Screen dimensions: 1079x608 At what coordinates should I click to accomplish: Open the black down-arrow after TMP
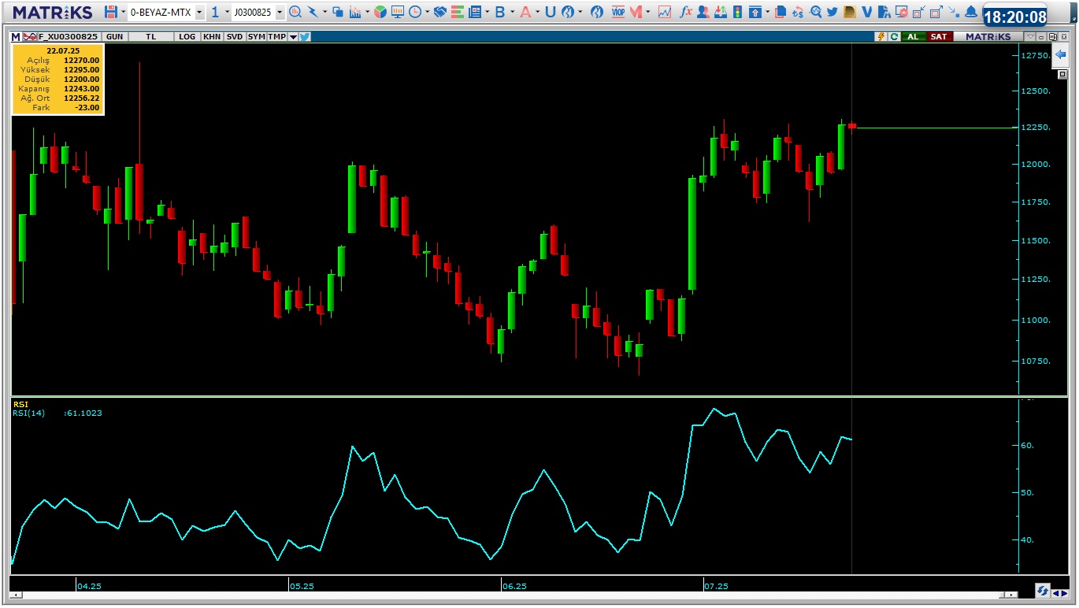pyautogui.click(x=293, y=37)
